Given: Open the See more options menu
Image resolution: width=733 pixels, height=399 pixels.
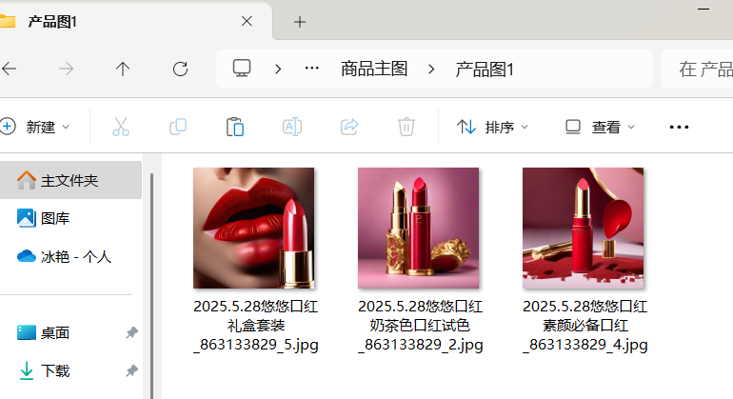Looking at the screenshot, I should coord(679,127).
